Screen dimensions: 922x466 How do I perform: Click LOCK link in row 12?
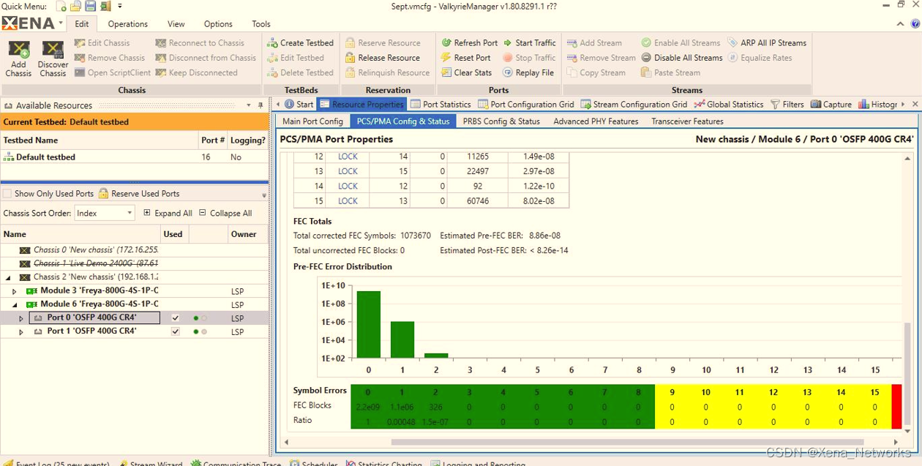pyautogui.click(x=348, y=157)
